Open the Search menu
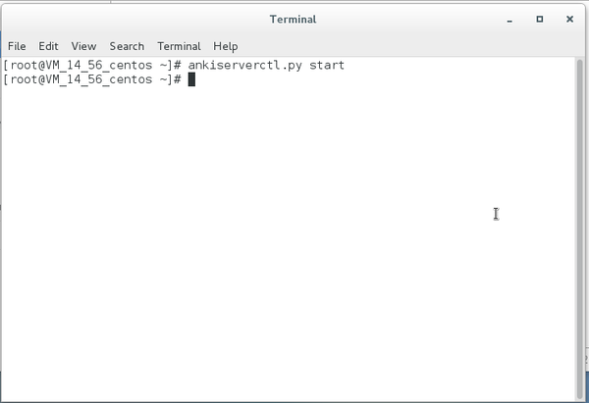 click(127, 46)
